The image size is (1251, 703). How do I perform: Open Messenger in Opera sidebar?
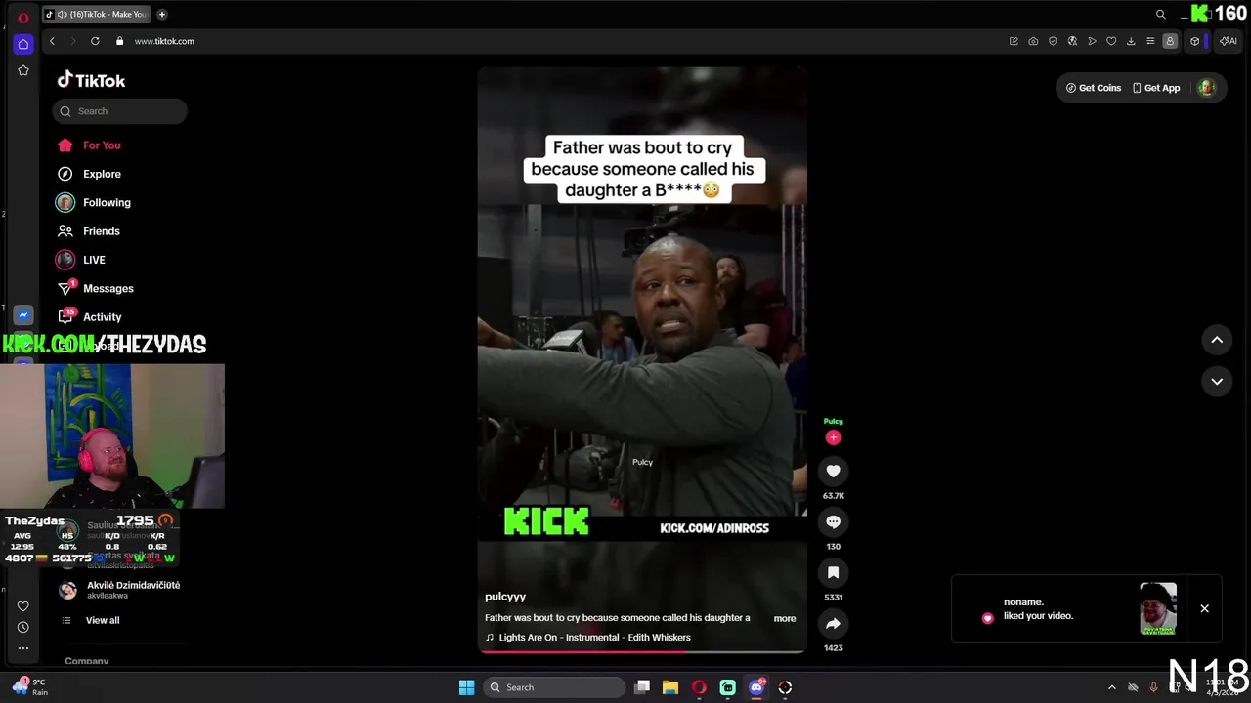coord(23,315)
